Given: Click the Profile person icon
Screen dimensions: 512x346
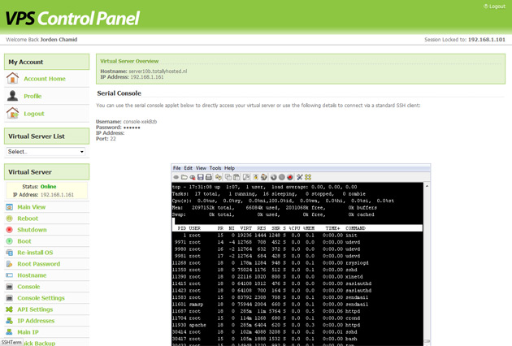Looking at the screenshot, I should click(12, 96).
